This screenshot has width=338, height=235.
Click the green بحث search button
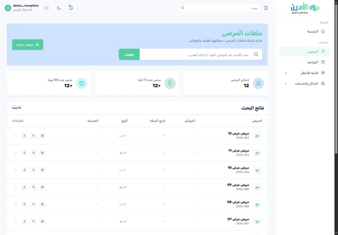(x=129, y=54)
